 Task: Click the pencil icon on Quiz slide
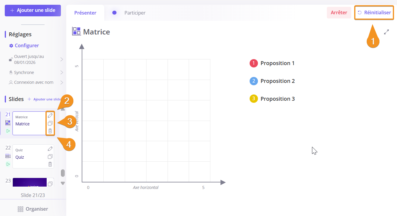[50, 149]
